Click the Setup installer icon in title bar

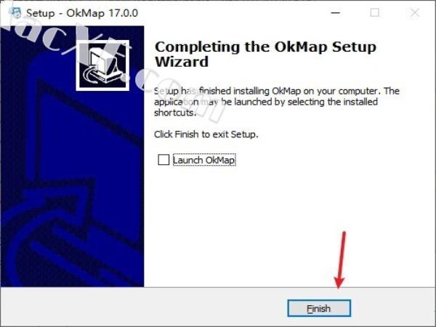pos(15,13)
